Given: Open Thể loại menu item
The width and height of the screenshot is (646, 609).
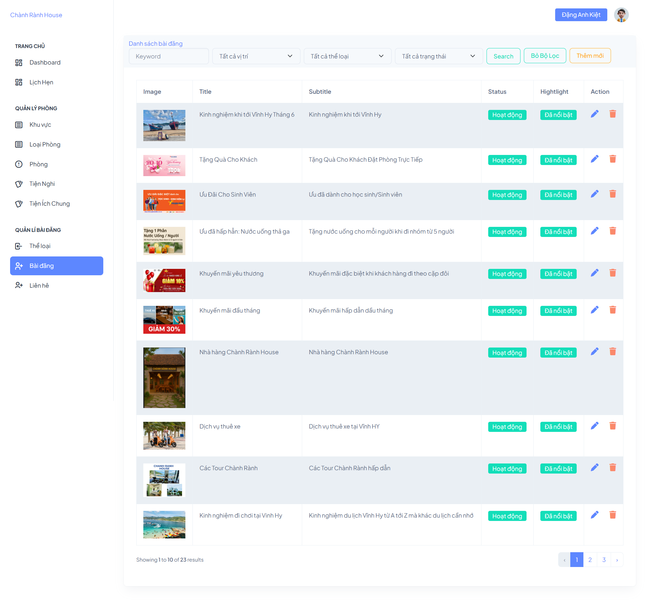Looking at the screenshot, I should pyautogui.click(x=40, y=246).
